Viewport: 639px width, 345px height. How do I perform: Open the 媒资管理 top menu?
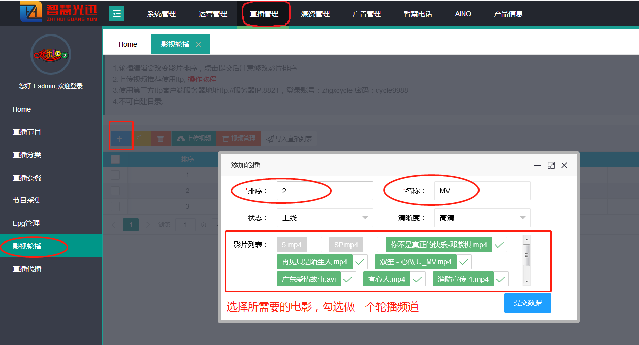click(315, 14)
